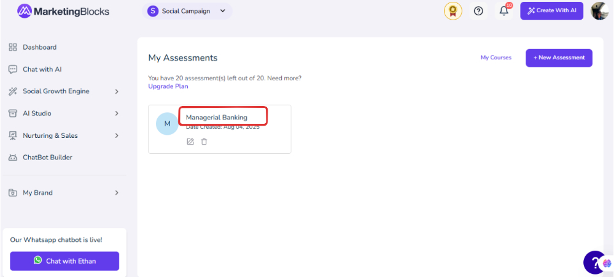This screenshot has height=277, width=614.
Task: Click the New Assessment button
Action: tap(559, 58)
